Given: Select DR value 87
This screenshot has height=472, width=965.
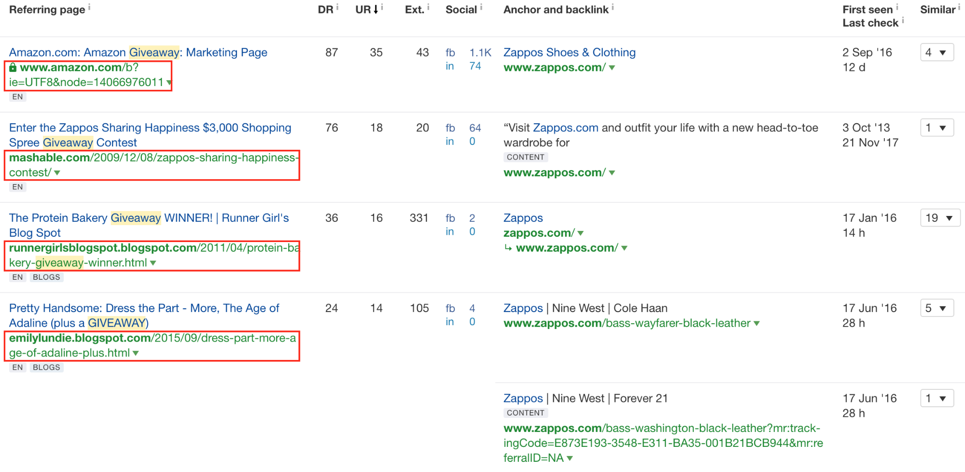Looking at the screenshot, I should (331, 52).
